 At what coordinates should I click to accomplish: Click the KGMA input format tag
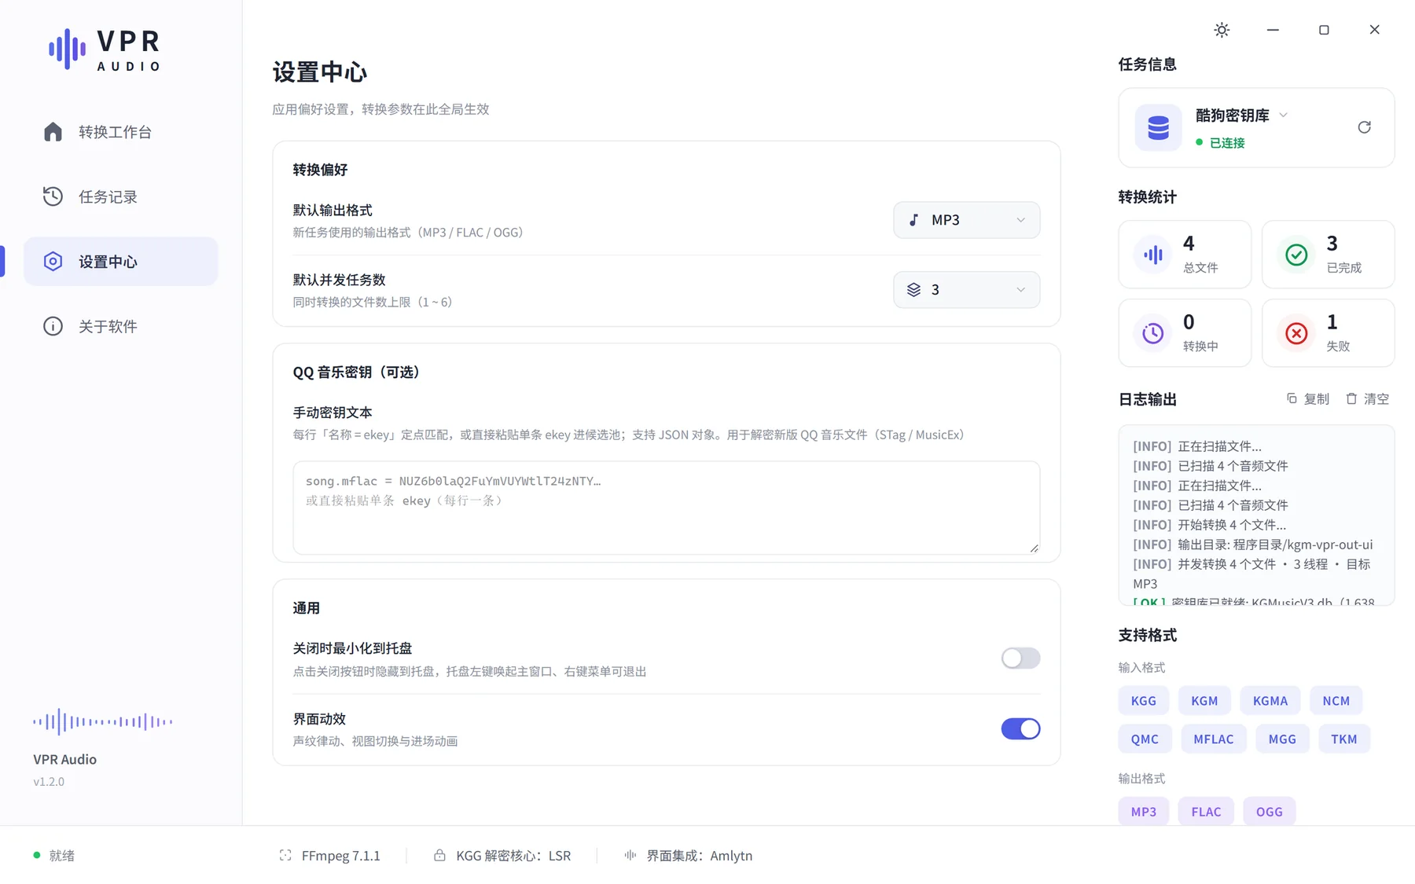1270,700
